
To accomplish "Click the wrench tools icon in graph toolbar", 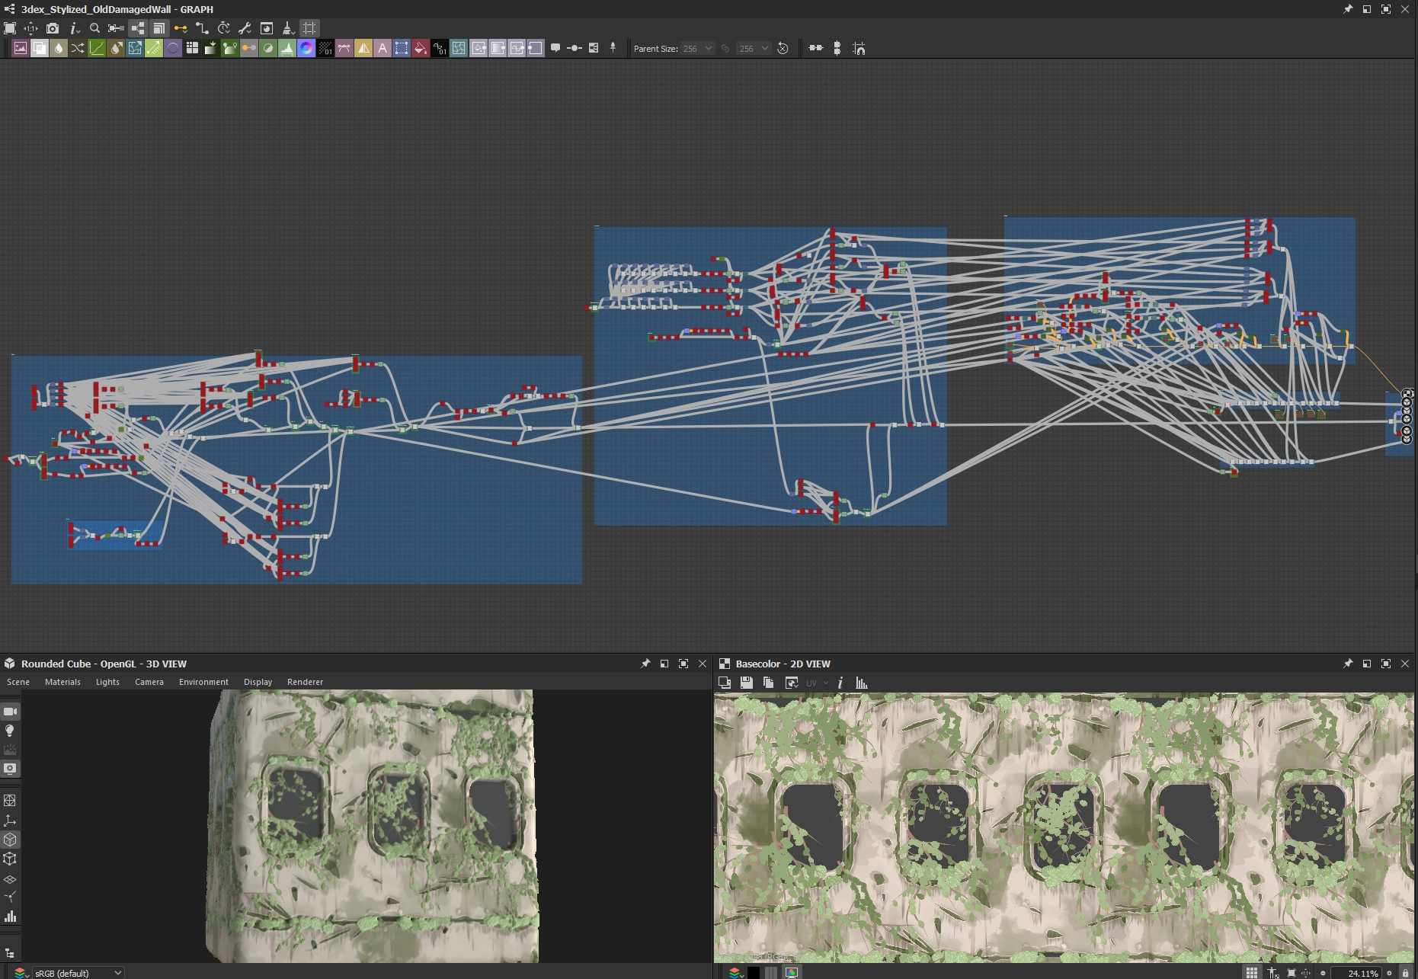I will [x=245, y=28].
